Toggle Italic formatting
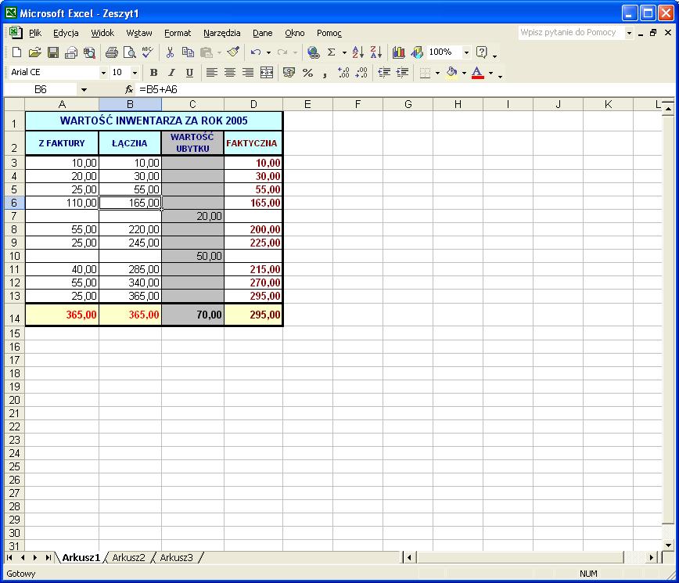 point(171,73)
